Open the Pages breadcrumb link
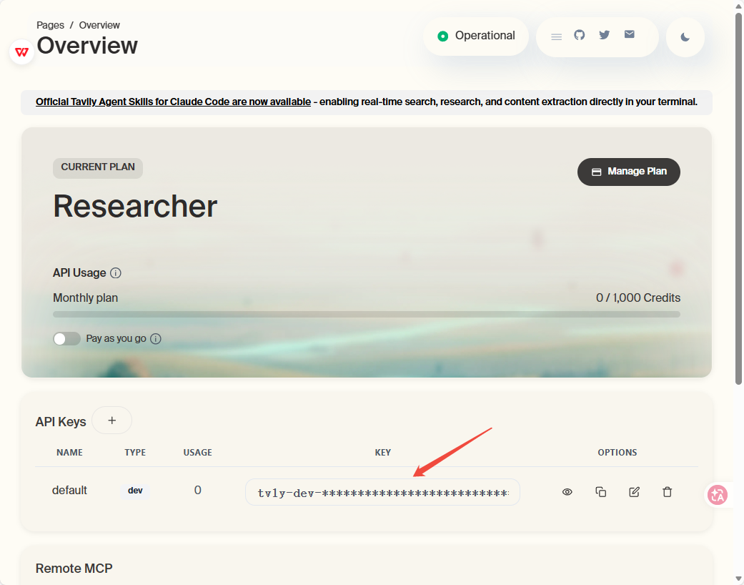The image size is (744, 585). pos(50,25)
